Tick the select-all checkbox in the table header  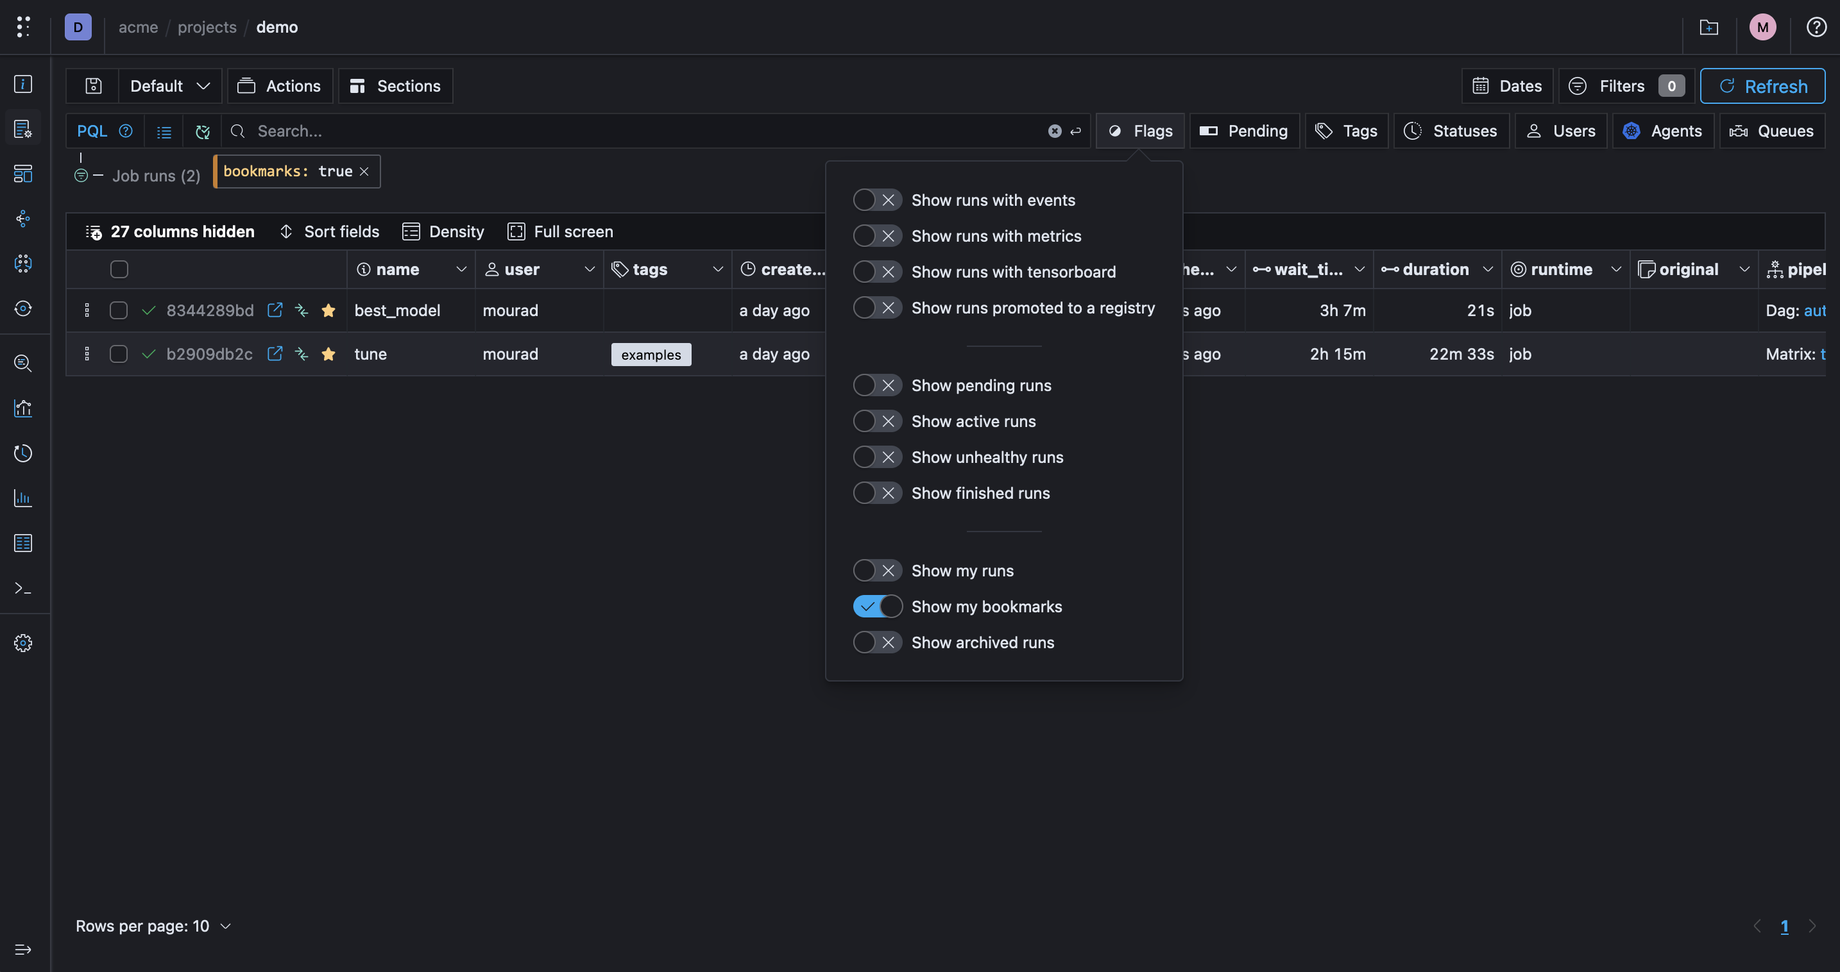click(119, 270)
